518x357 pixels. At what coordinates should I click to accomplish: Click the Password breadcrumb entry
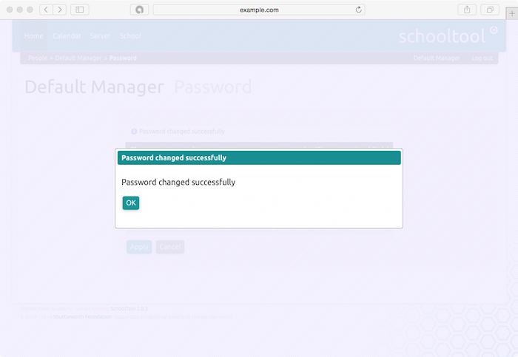point(123,58)
